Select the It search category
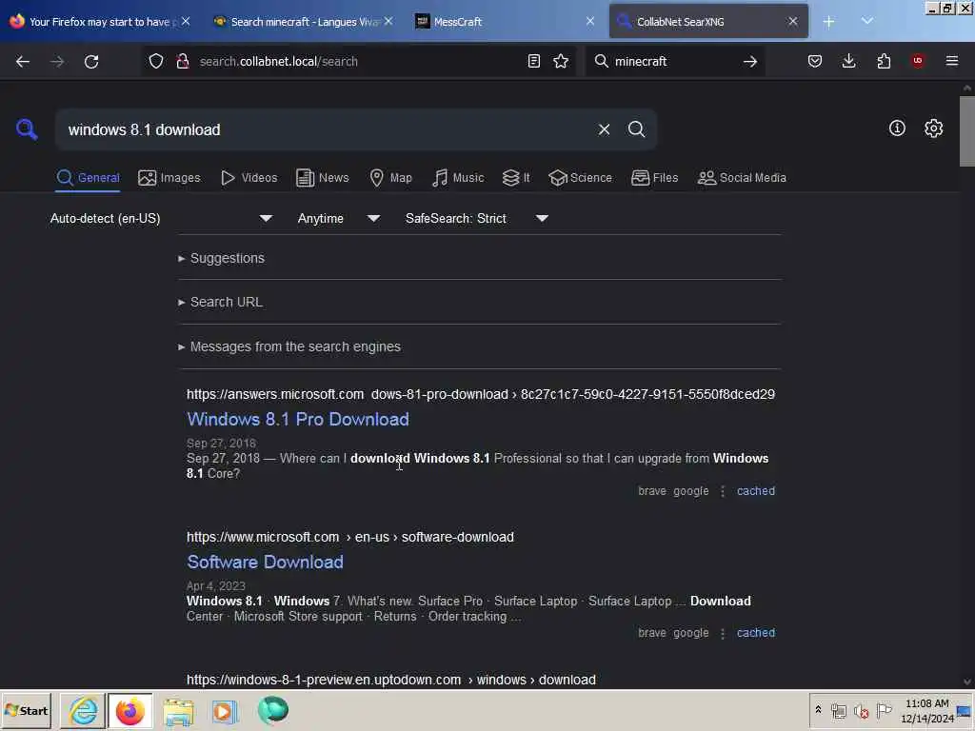 516,178
